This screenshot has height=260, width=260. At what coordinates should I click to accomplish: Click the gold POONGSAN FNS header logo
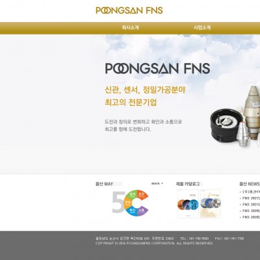[x=129, y=10]
